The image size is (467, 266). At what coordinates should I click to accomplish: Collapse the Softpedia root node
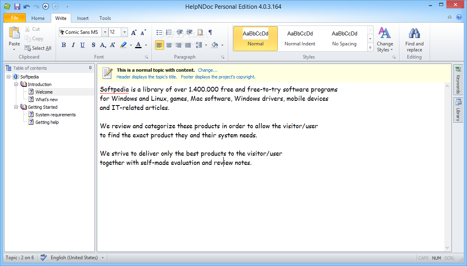click(x=9, y=77)
